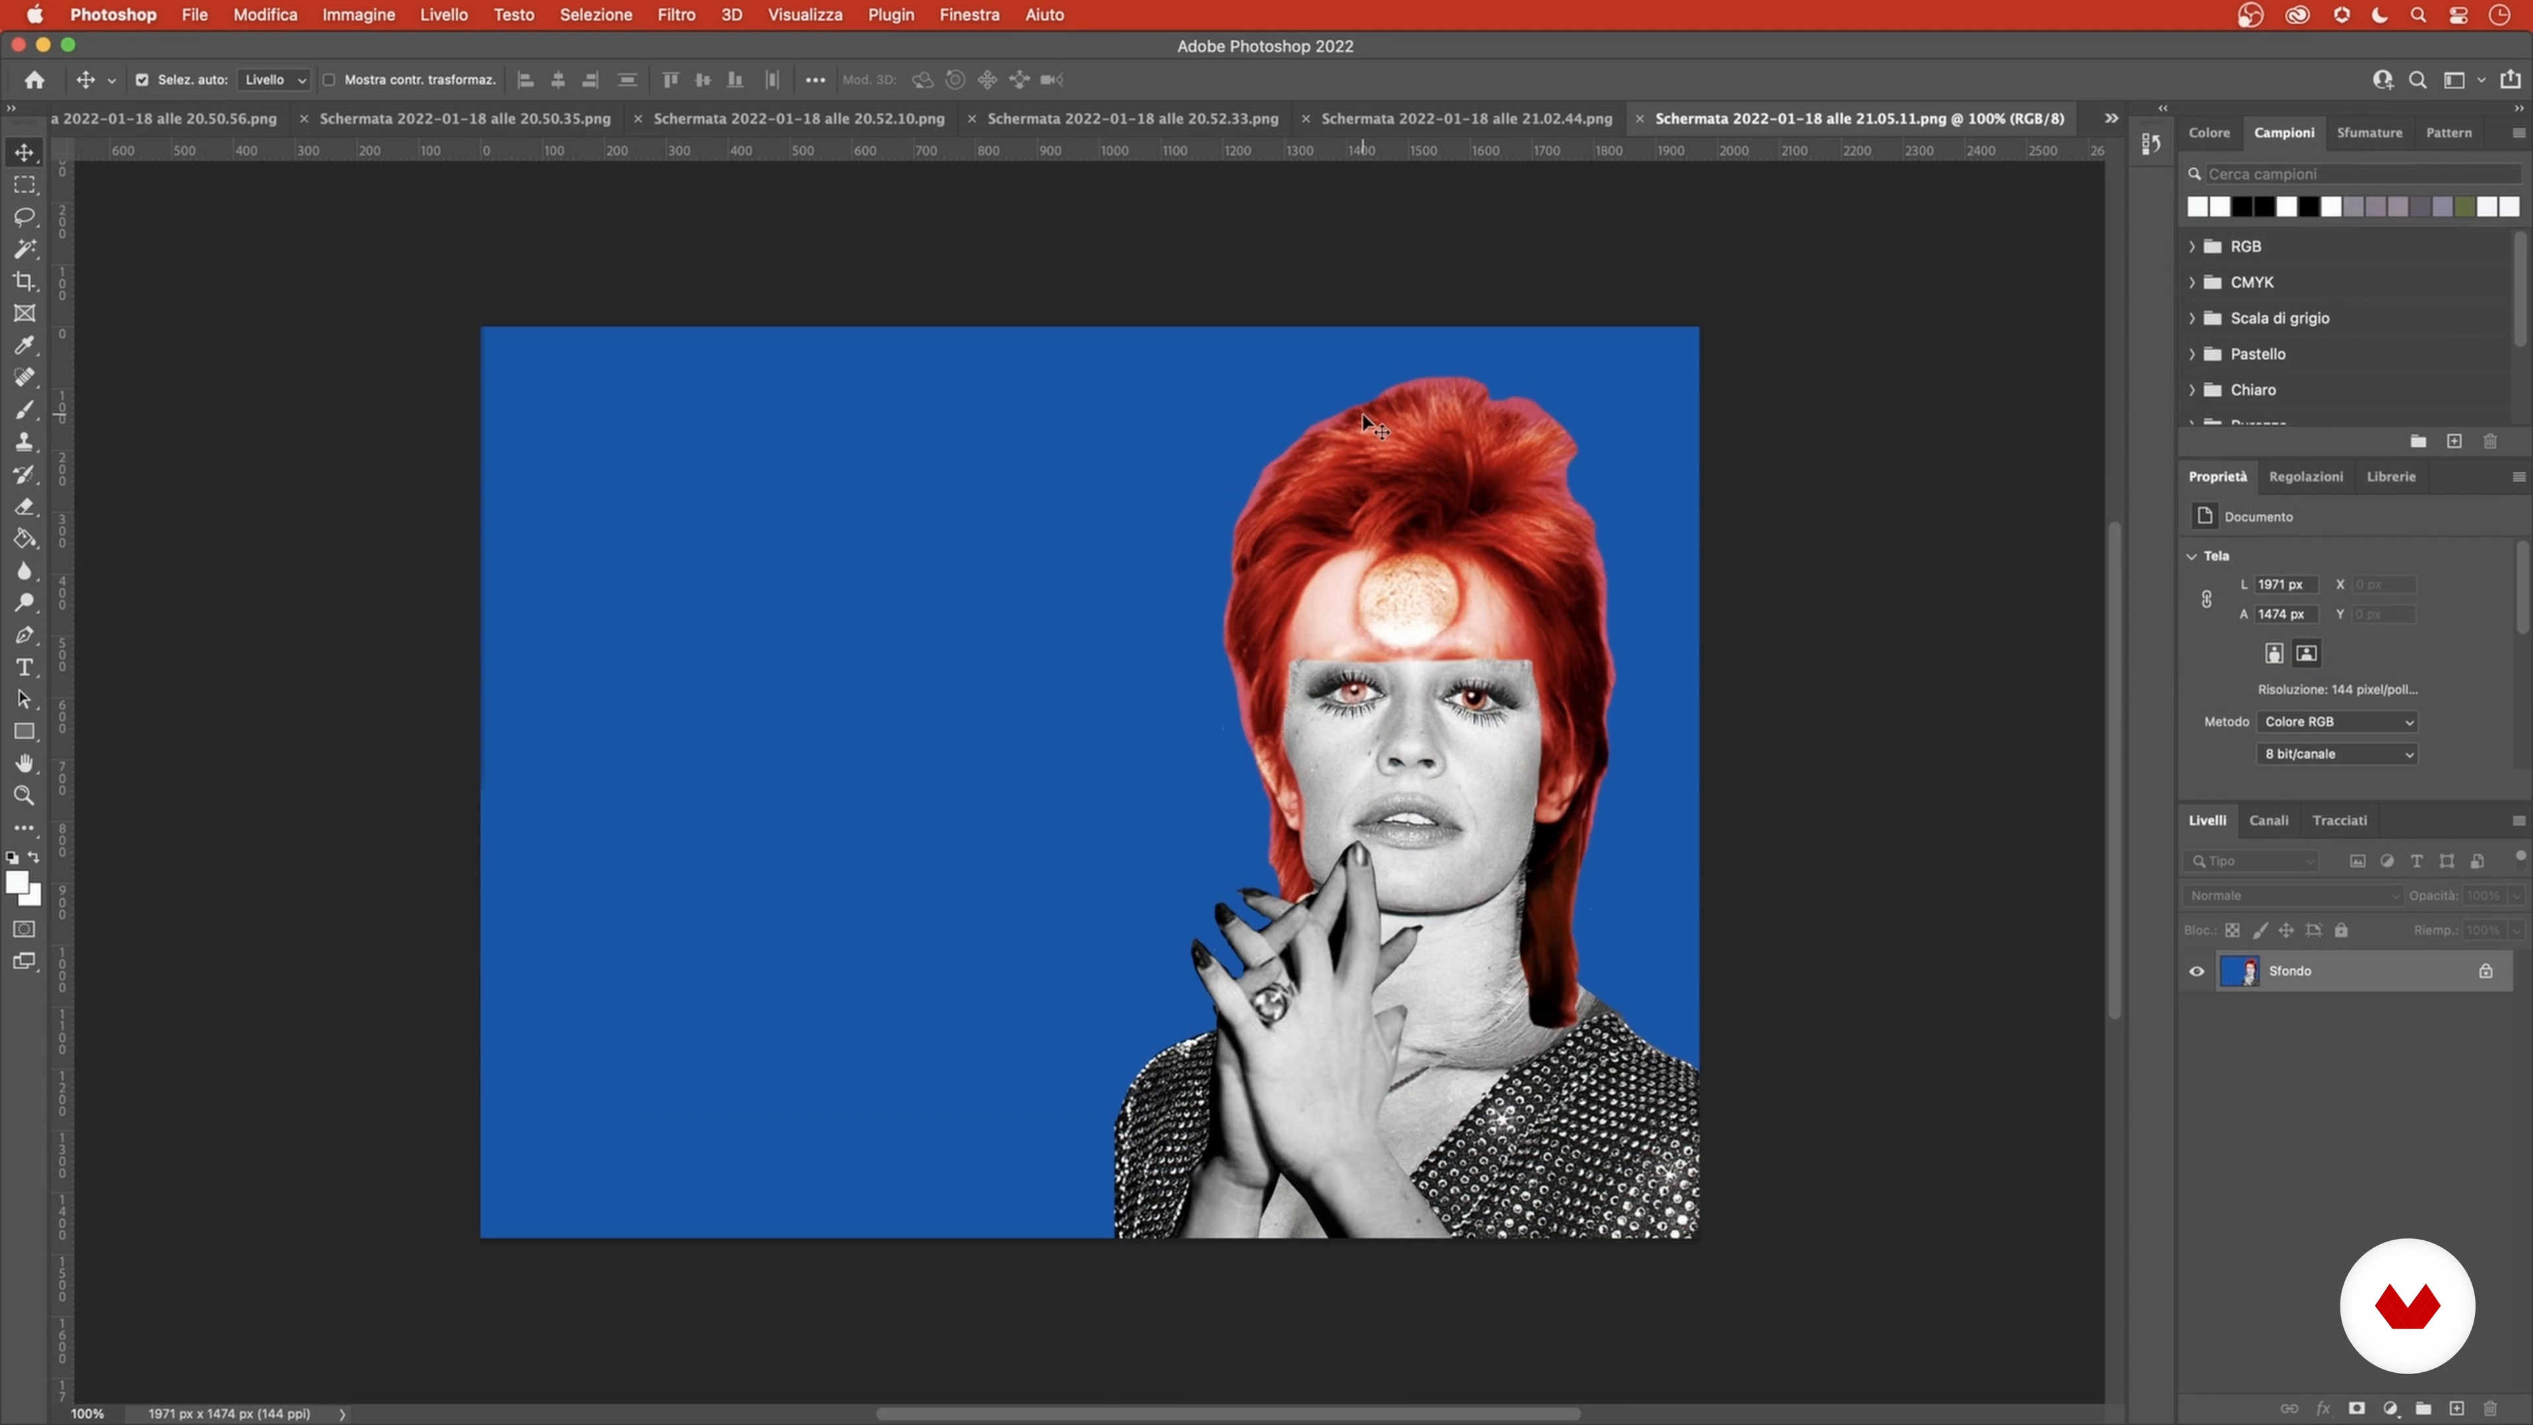Select the Eyedropper tool
This screenshot has height=1425, width=2533.
[x=24, y=345]
